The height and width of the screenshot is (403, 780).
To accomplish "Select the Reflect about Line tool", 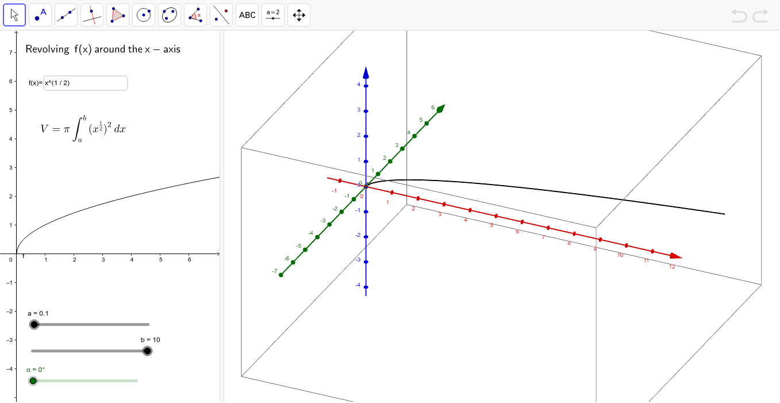I will tap(221, 15).
